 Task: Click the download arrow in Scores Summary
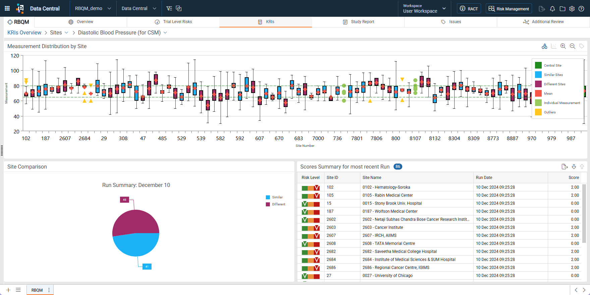click(574, 167)
